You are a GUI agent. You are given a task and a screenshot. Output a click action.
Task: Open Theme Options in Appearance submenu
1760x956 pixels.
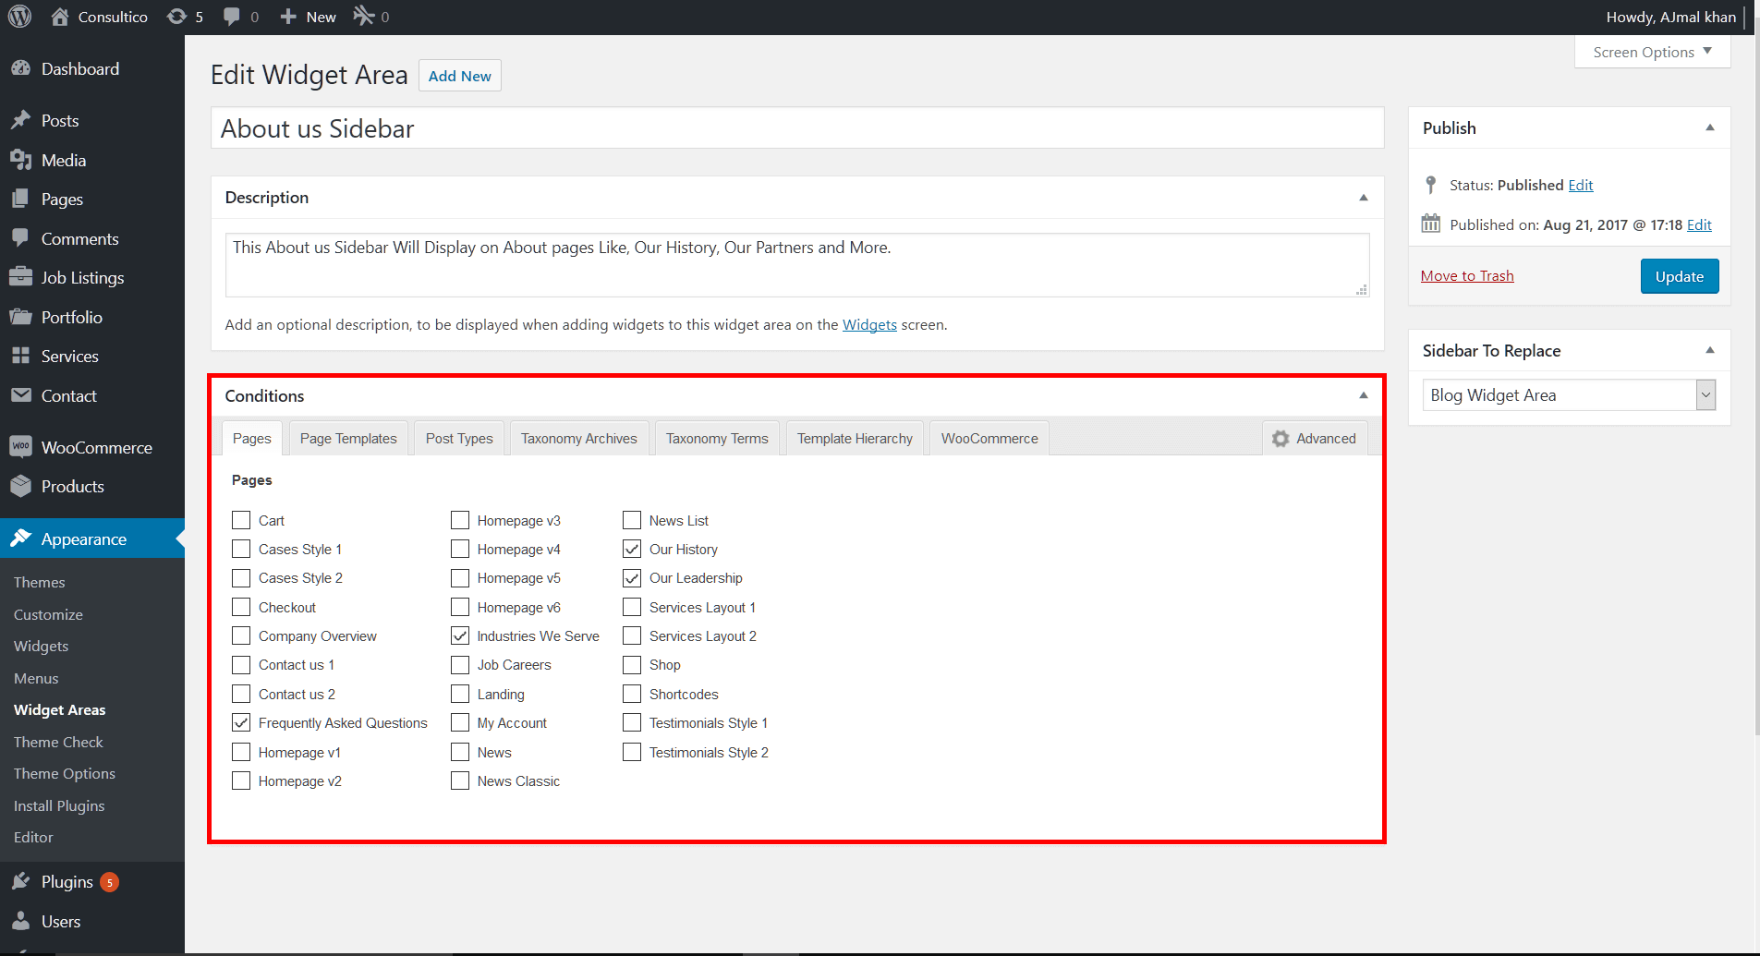65,774
